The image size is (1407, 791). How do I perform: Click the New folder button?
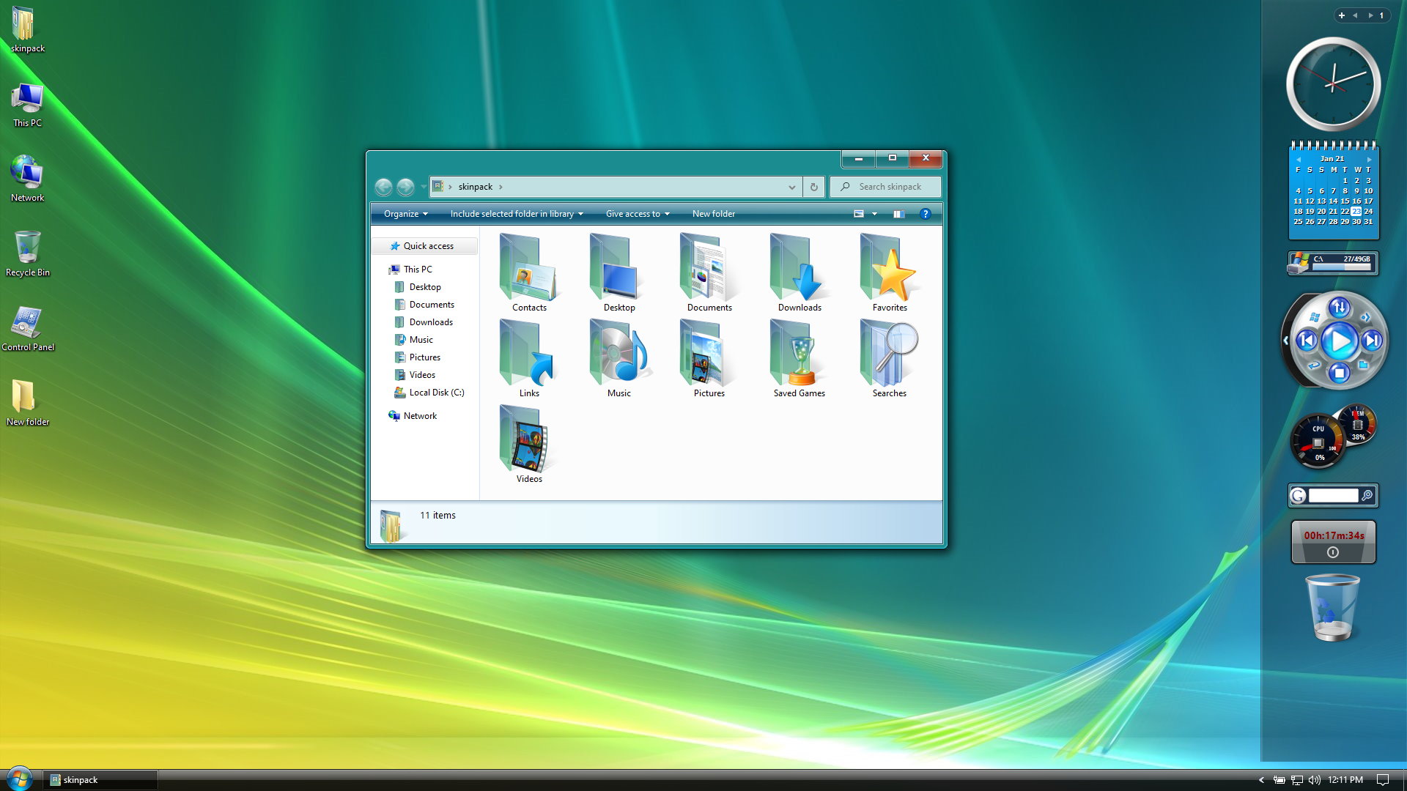(x=713, y=214)
